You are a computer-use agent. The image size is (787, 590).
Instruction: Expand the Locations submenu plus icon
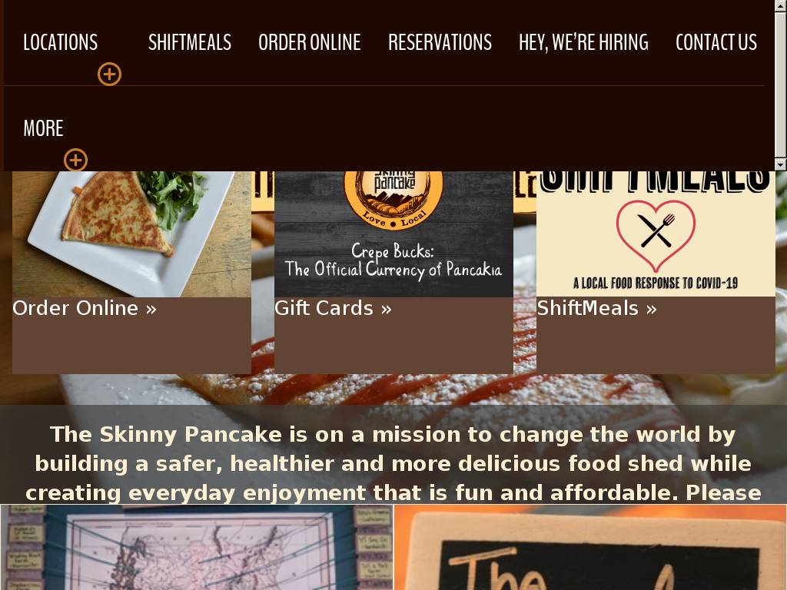click(x=109, y=75)
